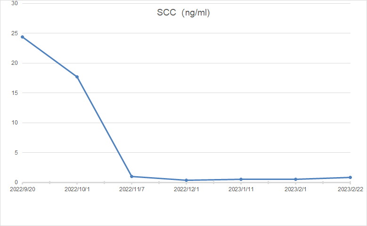Click the 2023/2/1 data marker
367x226 pixels.
click(296, 179)
